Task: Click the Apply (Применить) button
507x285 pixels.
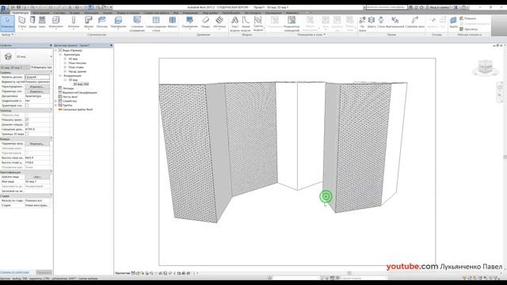Action: pyautogui.click(x=44, y=272)
